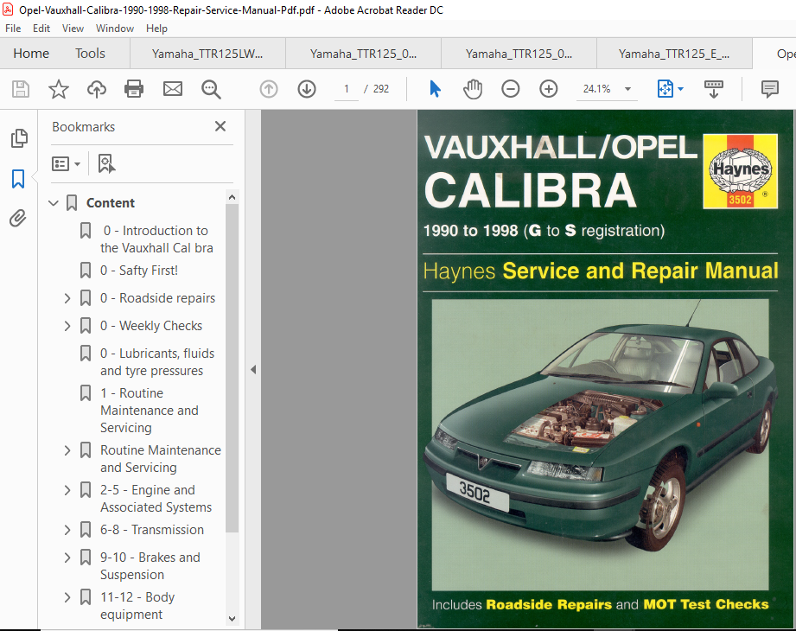The width and height of the screenshot is (796, 631).
Task: Collapse the Content bookmark tree
Action: click(54, 203)
